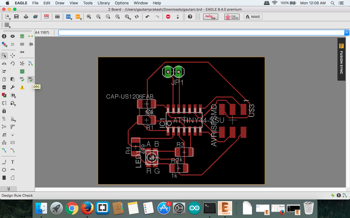Open the command line history dropdown arrow
Viewport: 350px width, 218px height.
pyautogui.click(x=347, y=32)
